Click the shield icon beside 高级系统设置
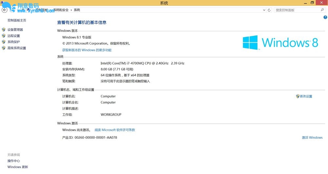Screen dimensions: 328x174 4,48
